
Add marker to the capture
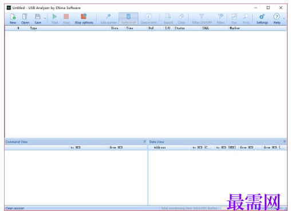108,19
